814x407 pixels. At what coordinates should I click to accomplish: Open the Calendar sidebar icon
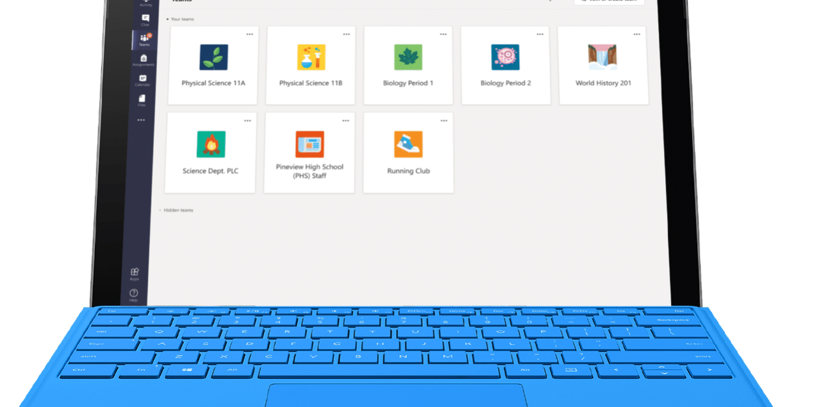[x=142, y=80]
